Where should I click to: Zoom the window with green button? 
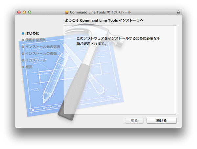click(30, 12)
